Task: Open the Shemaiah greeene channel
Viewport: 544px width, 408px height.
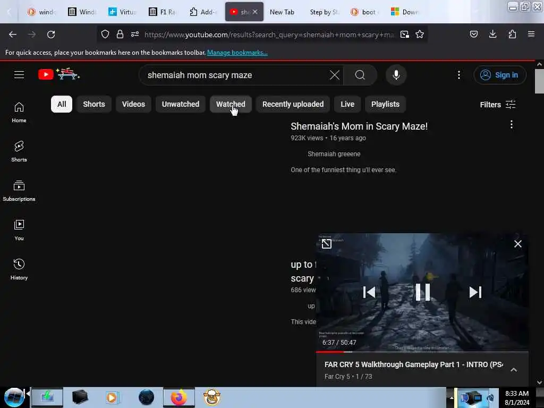Action: [334, 154]
